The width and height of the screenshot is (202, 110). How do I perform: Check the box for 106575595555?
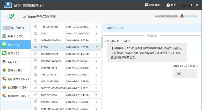point(36,95)
